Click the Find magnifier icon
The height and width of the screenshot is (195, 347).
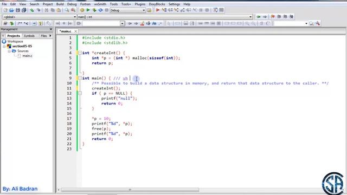(67, 10)
